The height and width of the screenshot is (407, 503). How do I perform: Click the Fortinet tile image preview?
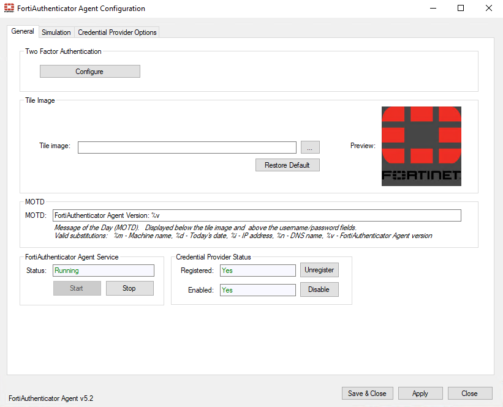[421, 146]
